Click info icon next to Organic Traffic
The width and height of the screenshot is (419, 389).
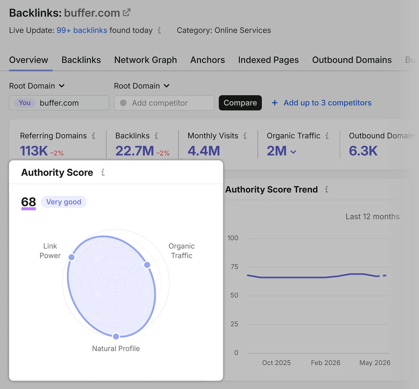tap(327, 136)
